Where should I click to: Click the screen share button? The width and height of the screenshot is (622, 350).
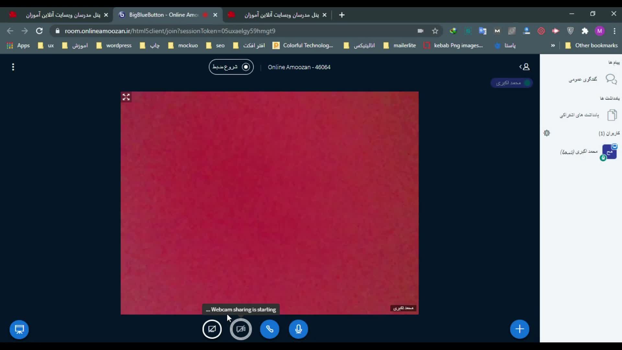point(212,329)
